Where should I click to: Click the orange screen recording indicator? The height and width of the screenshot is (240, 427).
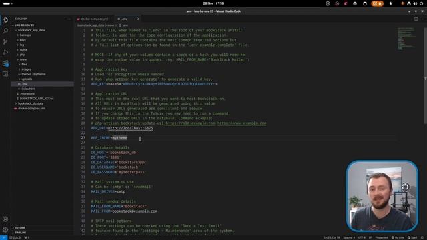(377, 3)
